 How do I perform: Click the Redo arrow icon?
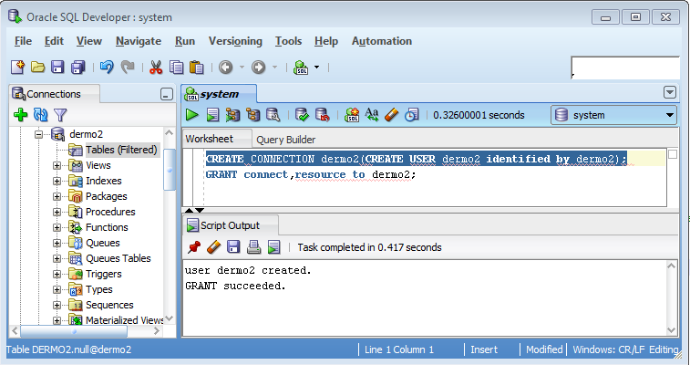(x=128, y=68)
